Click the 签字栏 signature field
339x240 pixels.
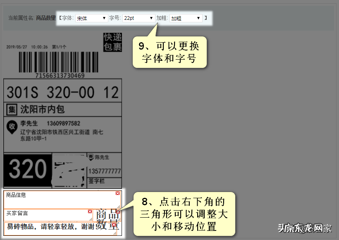[97, 181]
